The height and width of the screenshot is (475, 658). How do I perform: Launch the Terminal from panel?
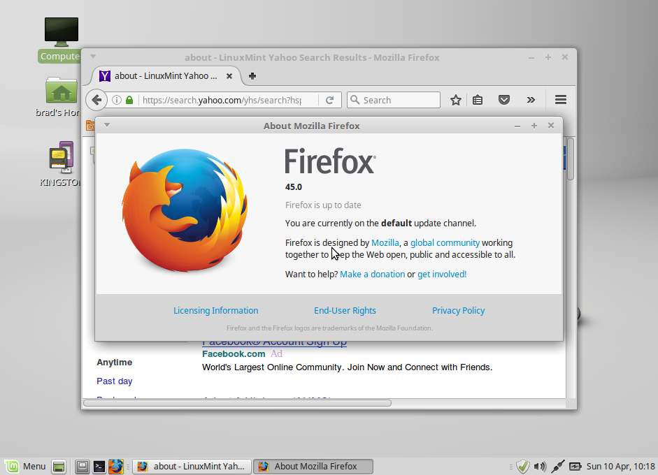click(99, 466)
